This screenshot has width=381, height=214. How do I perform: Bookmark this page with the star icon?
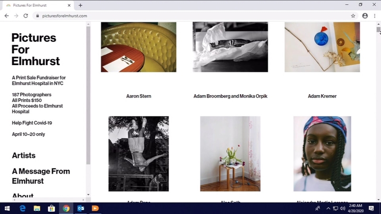pyautogui.click(x=353, y=16)
